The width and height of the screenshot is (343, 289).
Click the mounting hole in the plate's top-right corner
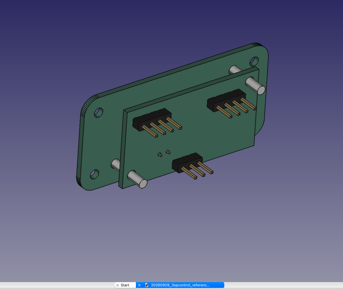(x=254, y=61)
